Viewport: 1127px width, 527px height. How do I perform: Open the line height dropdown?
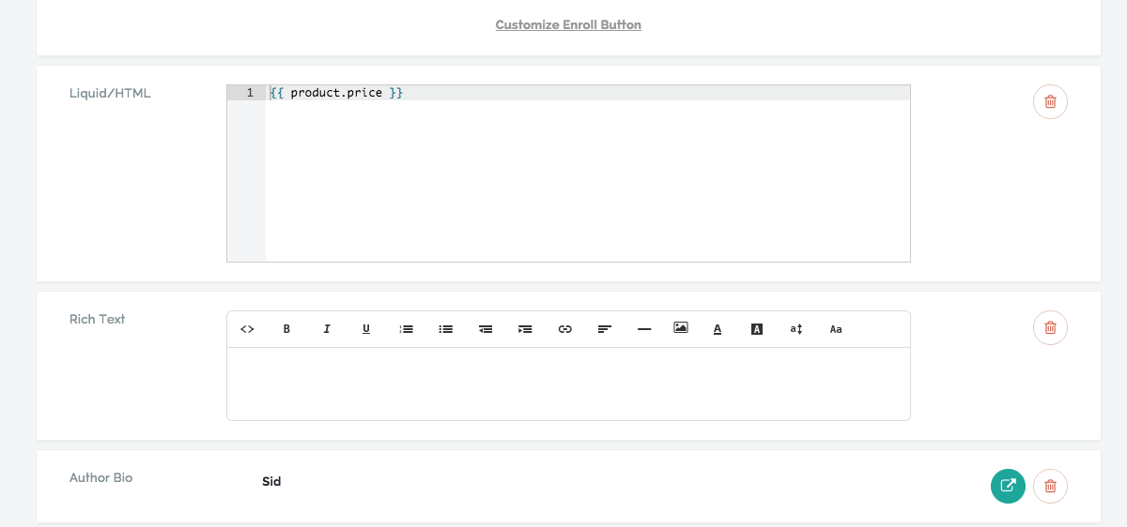point(796,329)
